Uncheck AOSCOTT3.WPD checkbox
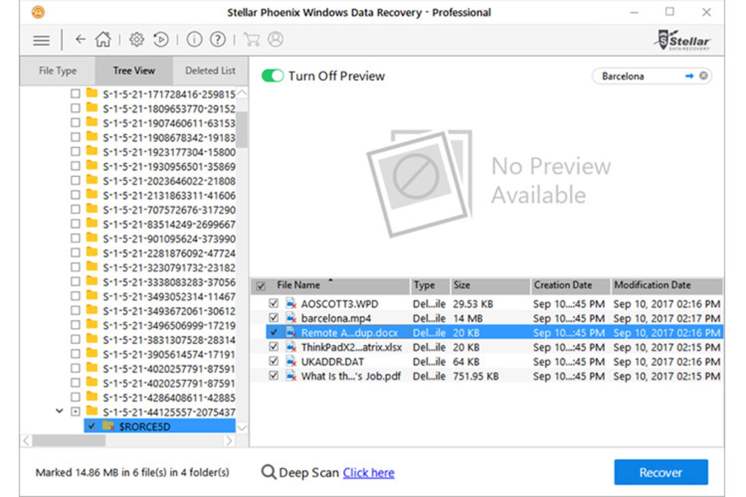 click(274, 303)
